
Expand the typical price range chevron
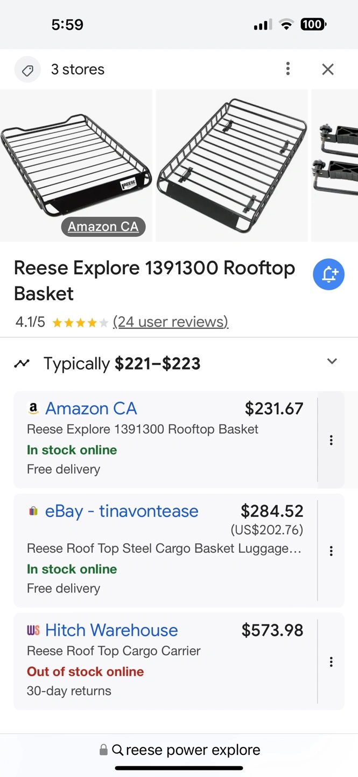[x=332, y=362]
